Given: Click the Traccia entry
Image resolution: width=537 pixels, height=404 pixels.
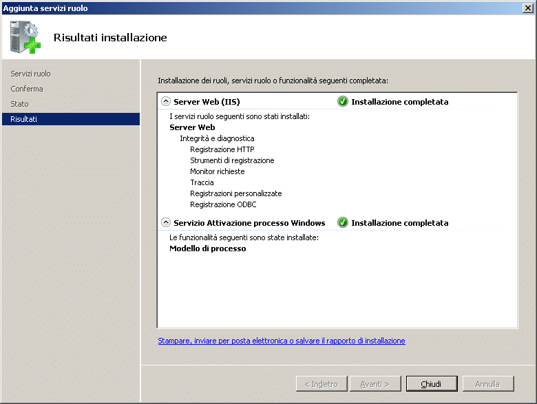Looking at the screenshot, I should [202, 182].
